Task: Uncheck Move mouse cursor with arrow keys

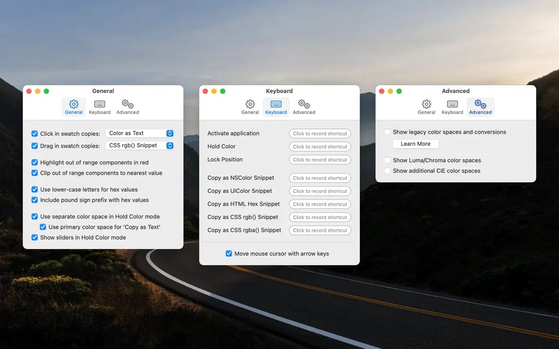Action: click(229, 254)
